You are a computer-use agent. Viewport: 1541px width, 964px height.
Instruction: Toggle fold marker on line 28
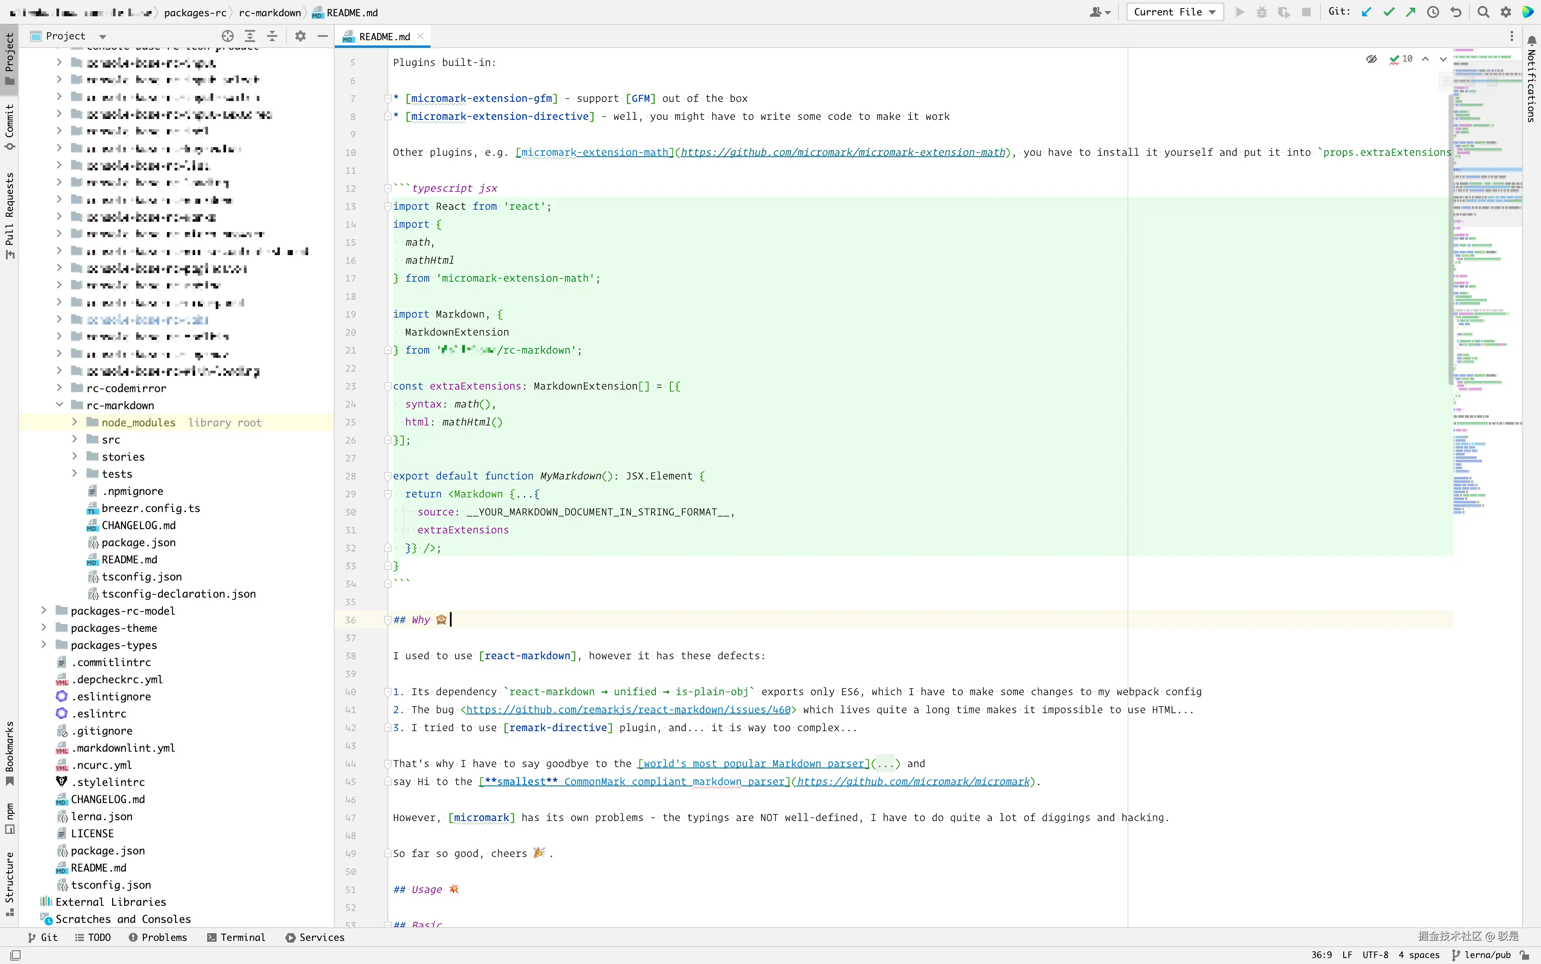[387, 476]
